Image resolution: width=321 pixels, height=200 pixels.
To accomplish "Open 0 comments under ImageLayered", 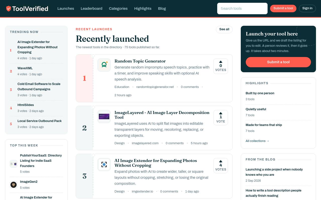I will click(175, 143).
